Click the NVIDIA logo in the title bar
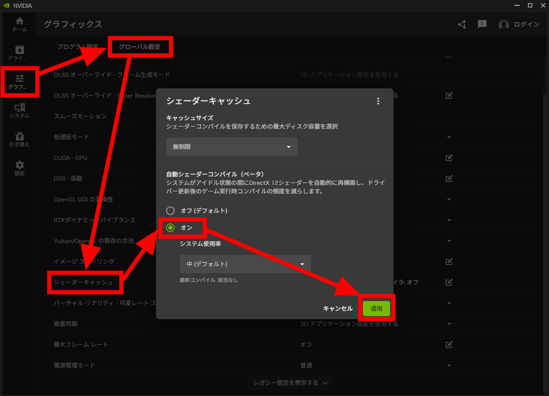This screenshot has height=396, width=549. [6, 5]
